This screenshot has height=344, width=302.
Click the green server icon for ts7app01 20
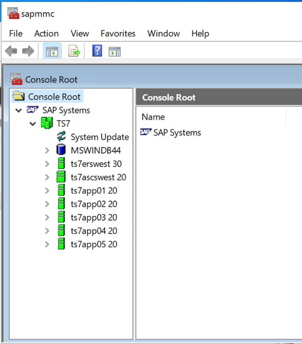pos(61,190)
